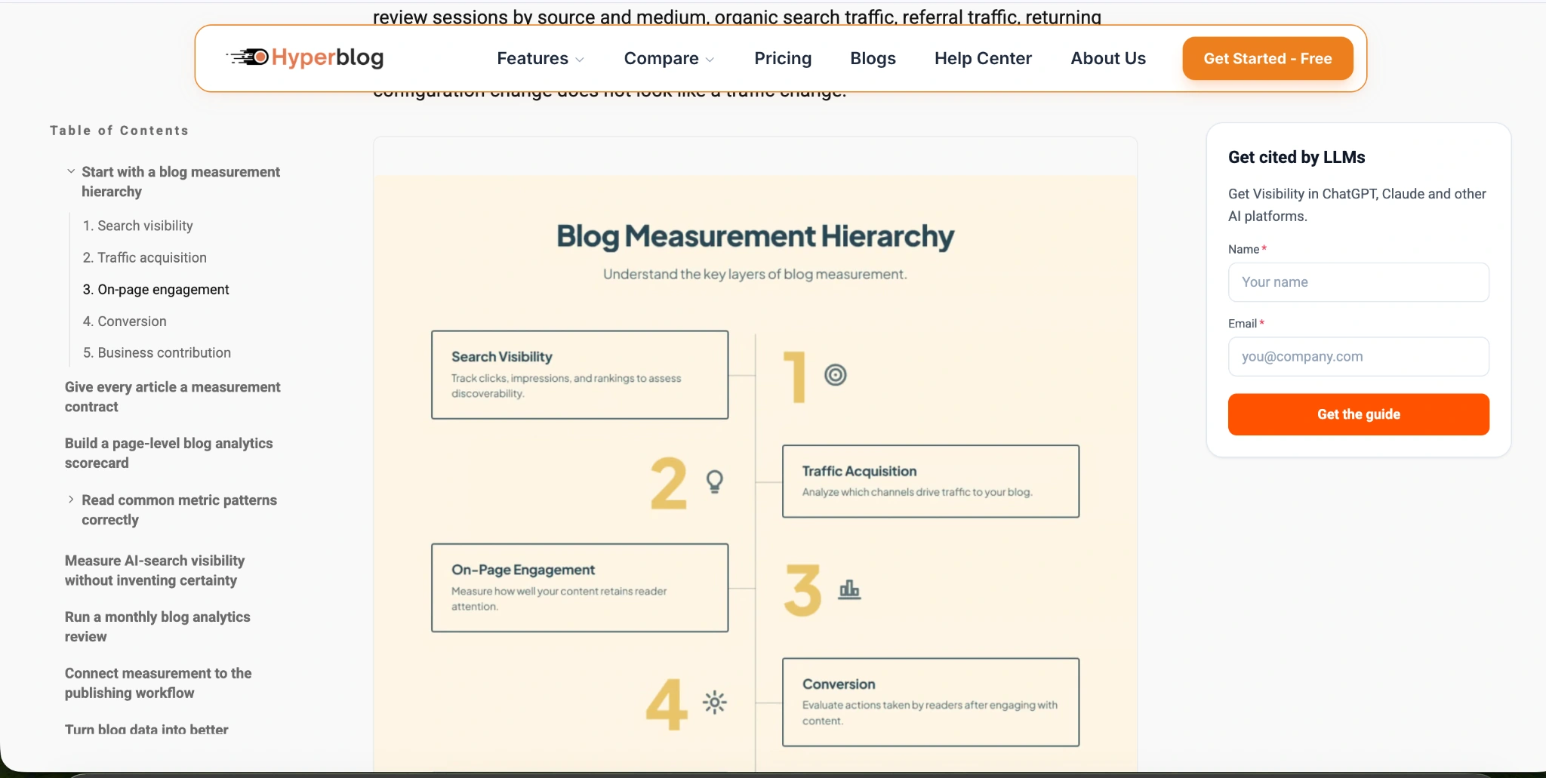
Task: Click the On-Page Engagement box in infographic
Action: 580,588
